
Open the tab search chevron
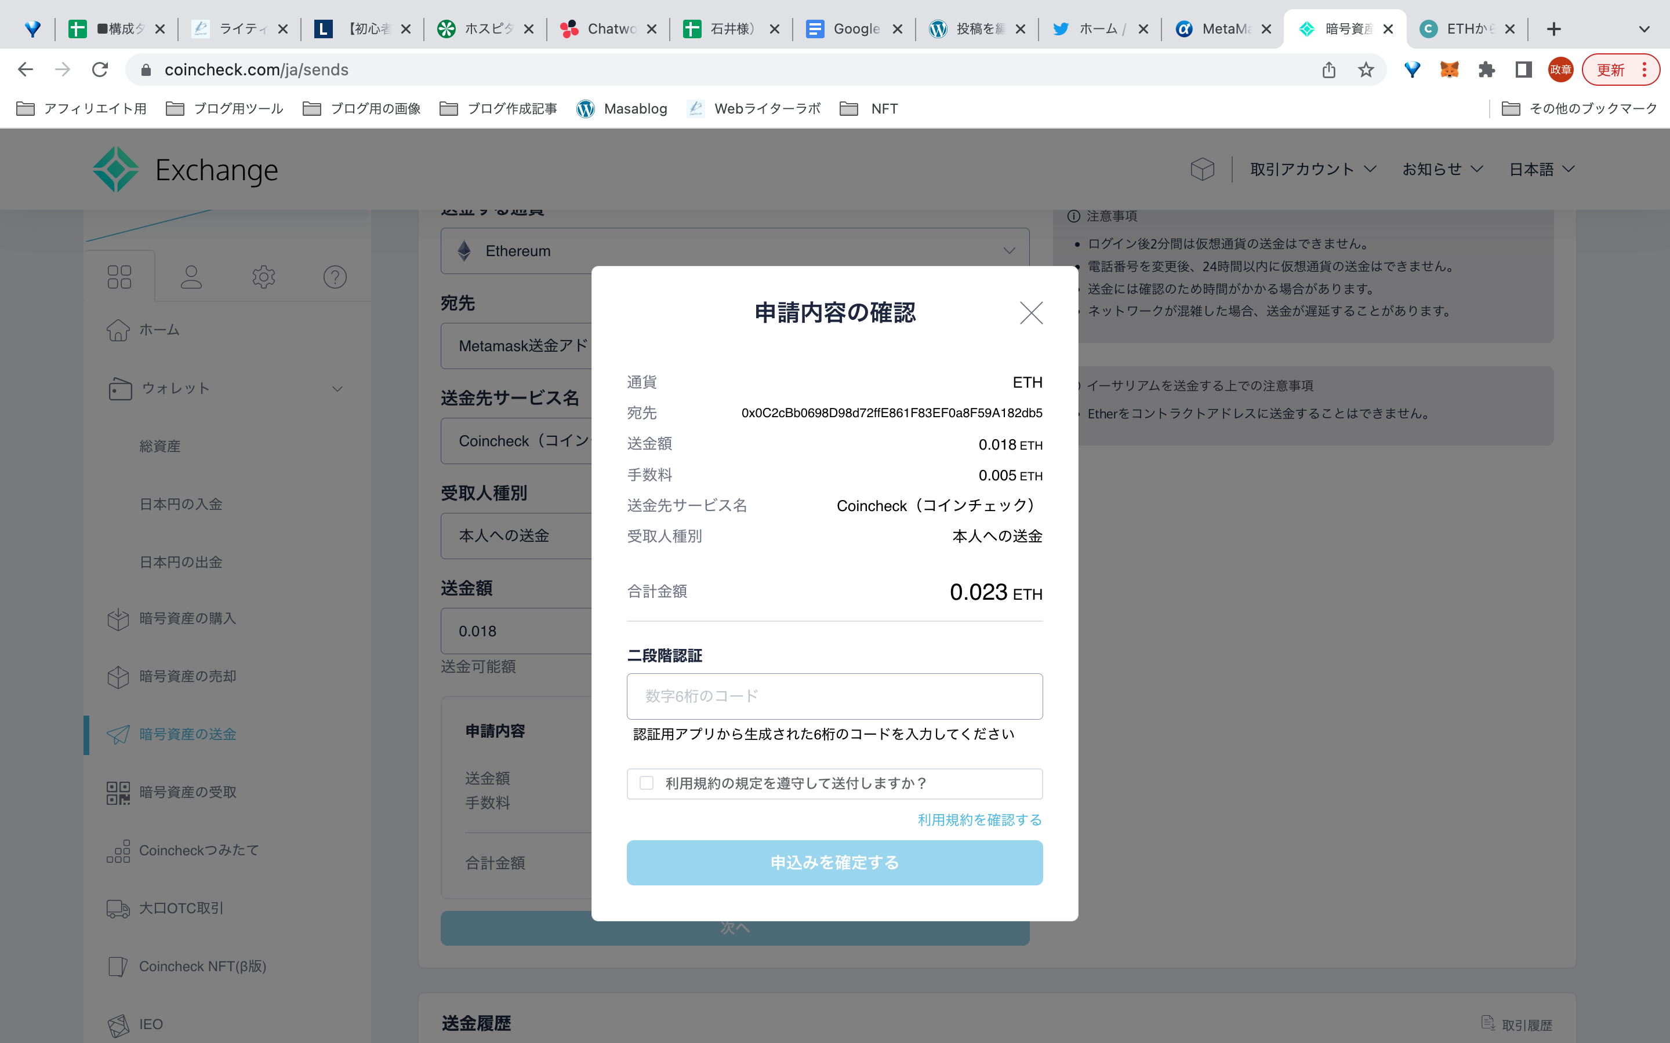[1644, 29]
